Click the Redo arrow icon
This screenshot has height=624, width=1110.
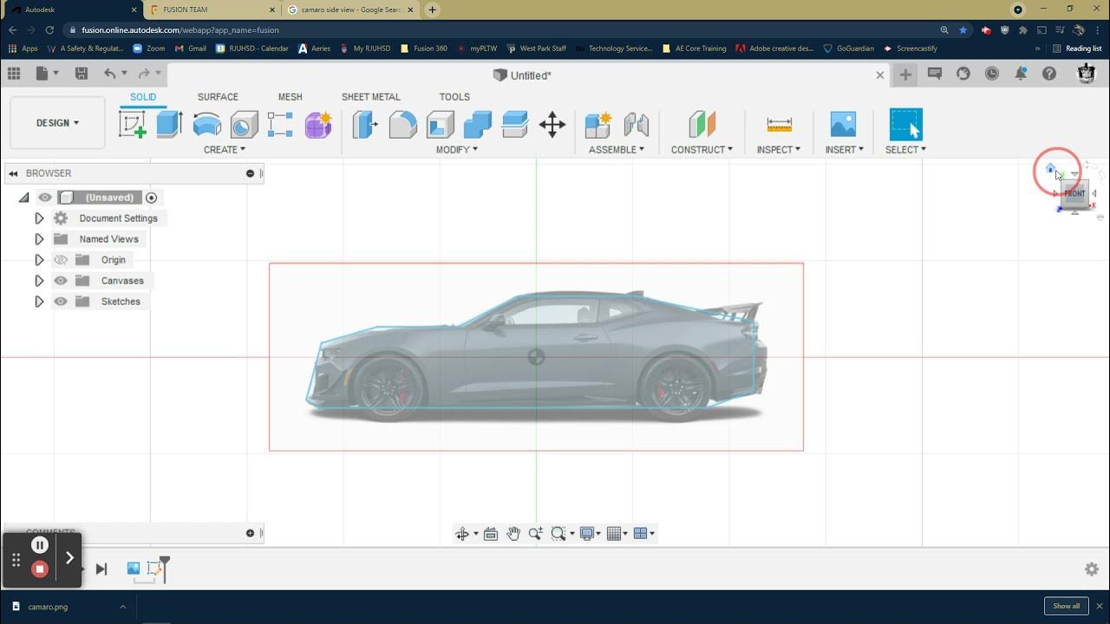click(144, 74)
